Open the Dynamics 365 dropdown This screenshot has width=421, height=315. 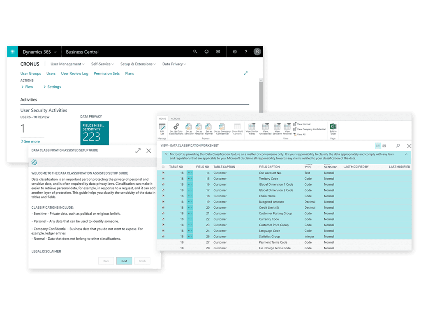click(x=39, y=52)
